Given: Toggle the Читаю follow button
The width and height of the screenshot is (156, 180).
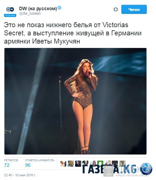Looking at the screenshot, I should [134, 10].
